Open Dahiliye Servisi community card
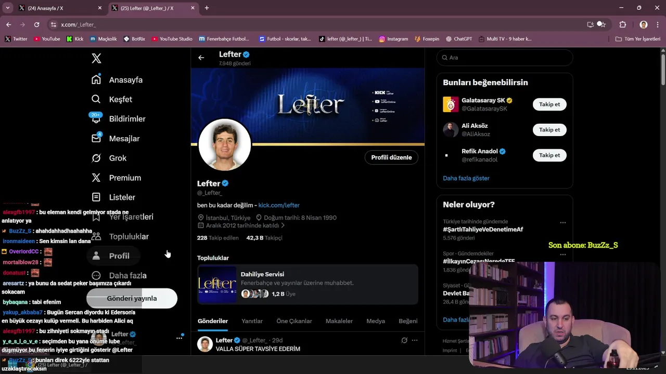The height and width of the screenshot is (374, 666). coord(308,284)
